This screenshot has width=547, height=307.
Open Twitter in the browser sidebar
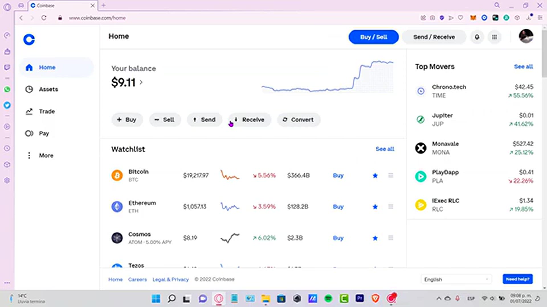7,105
